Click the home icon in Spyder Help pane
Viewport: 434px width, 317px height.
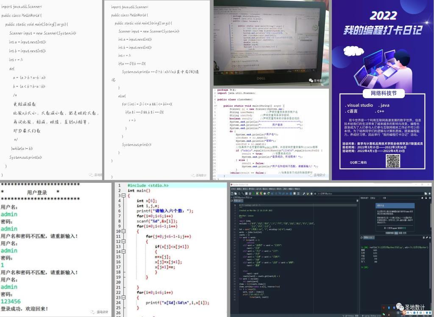pyautogui.click(x=422, y=198)
